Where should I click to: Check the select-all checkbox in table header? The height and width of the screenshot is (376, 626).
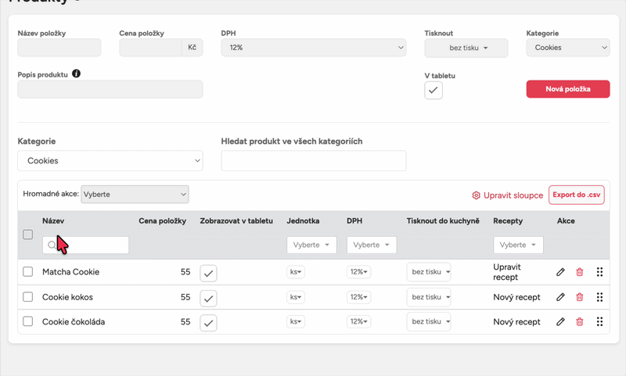(x=28, y=235)
